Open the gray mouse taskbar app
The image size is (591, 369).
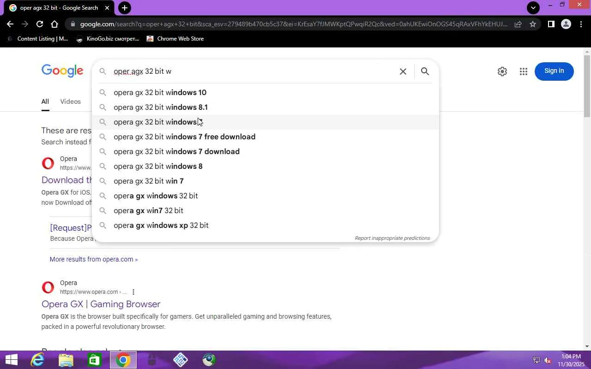click(152, 360)
